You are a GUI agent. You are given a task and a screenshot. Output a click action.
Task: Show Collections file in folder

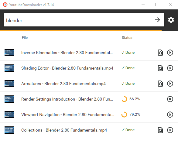coord(160,130)
